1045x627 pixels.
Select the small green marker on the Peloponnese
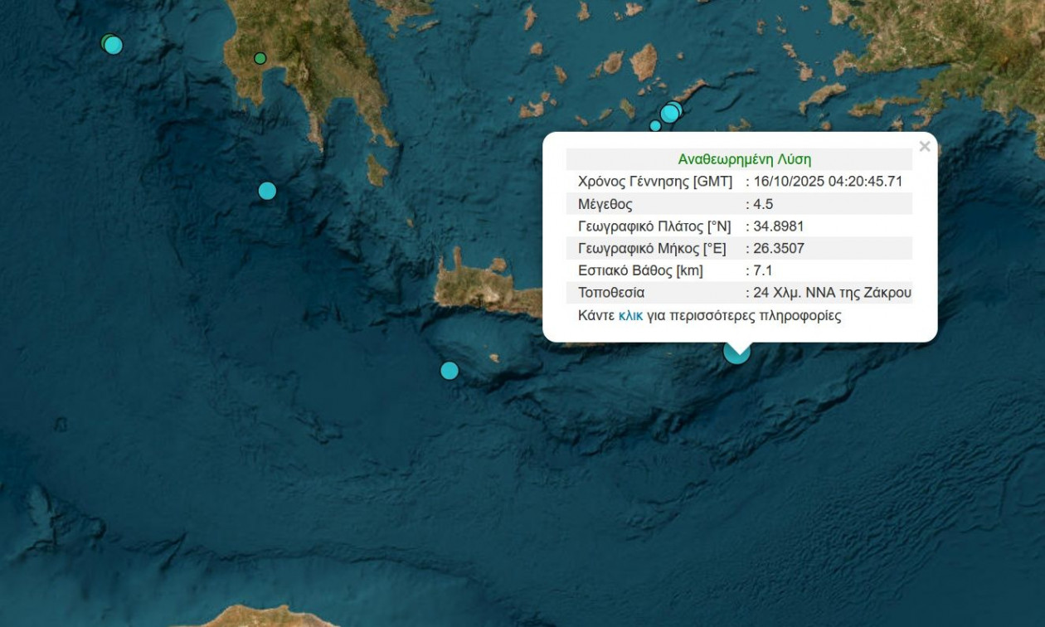[260, 58]
